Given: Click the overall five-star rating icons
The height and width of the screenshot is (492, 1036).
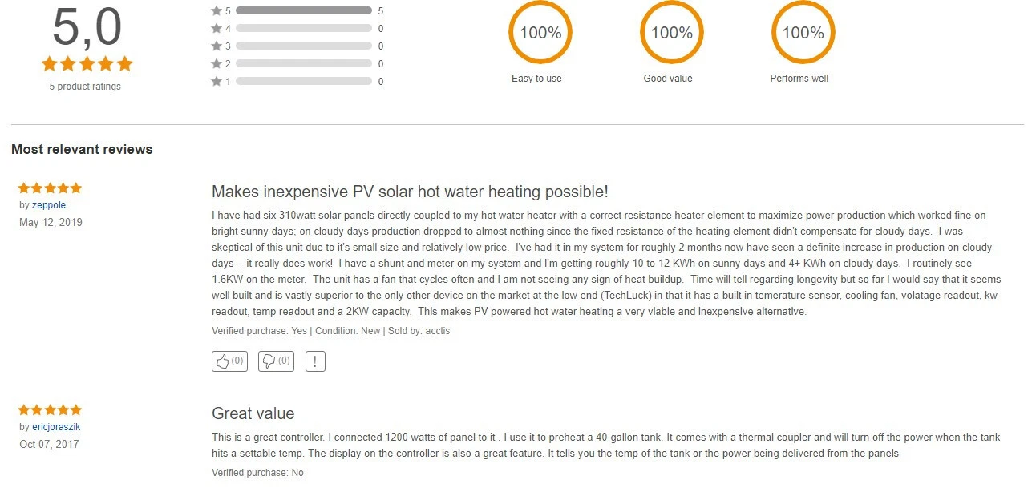Looking at the screenshot, I should pos(87,64).
